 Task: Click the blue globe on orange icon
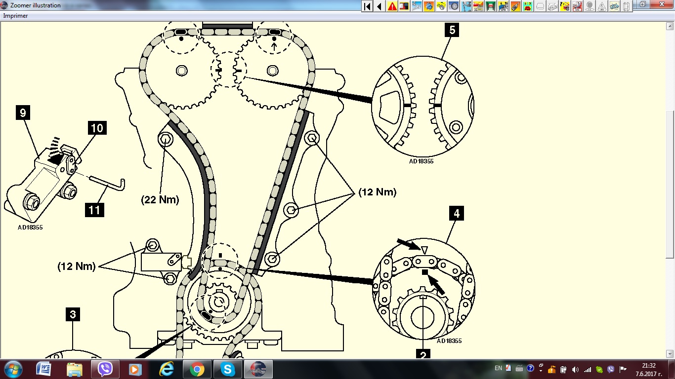pyautogui.click(x=429, y=6)
